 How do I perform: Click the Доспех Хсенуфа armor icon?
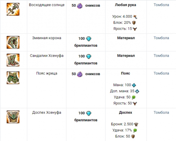tap(13, 117)
